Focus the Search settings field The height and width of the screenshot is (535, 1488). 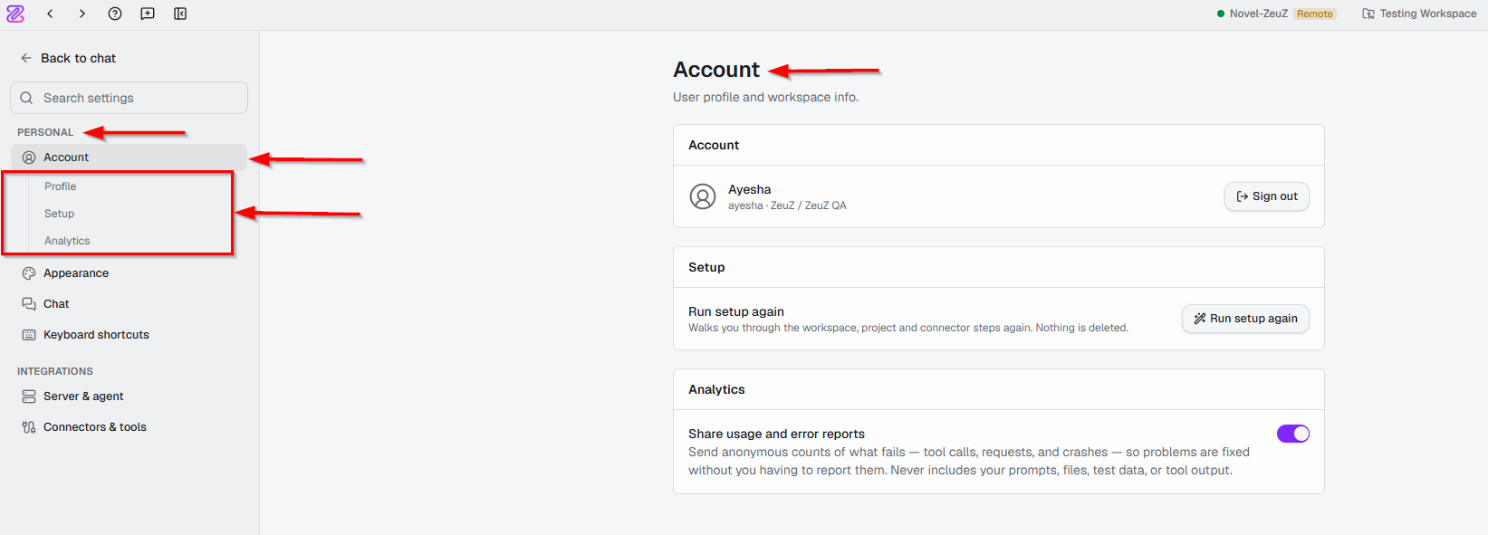click(x=129, y=98)
